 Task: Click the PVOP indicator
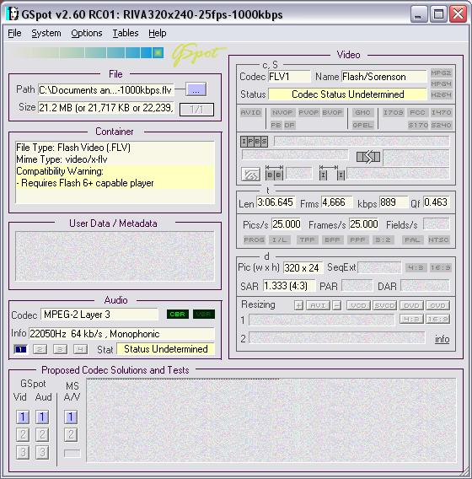308,112
